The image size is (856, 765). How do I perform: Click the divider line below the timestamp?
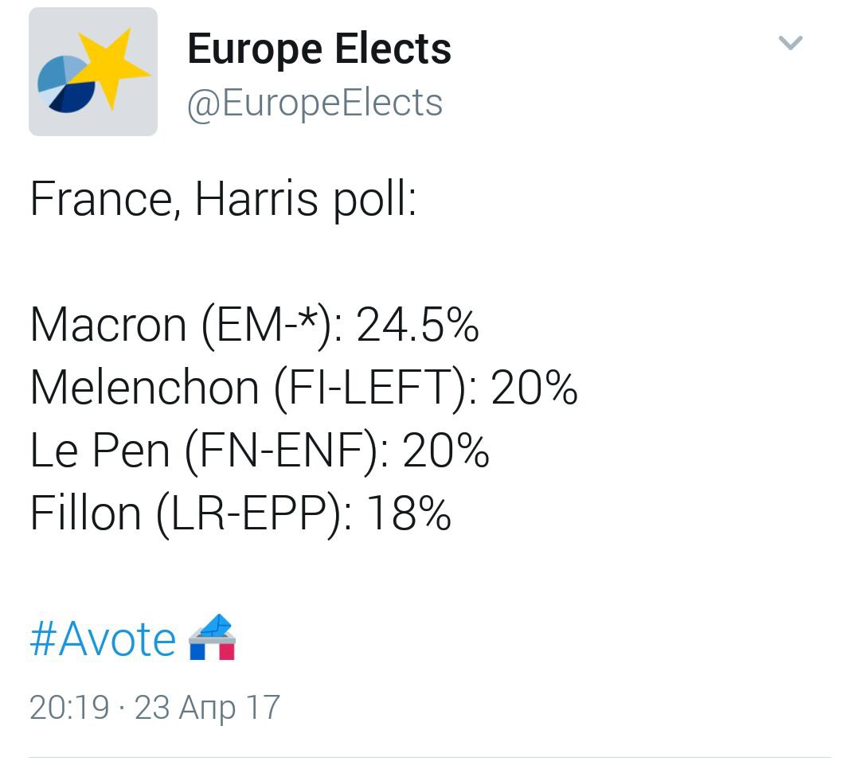pos(430,757)
